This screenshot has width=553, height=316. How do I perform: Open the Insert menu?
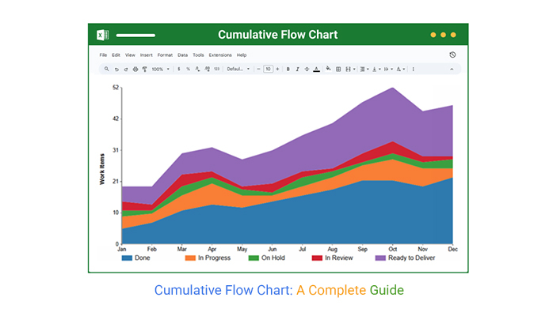click(147, 55)
